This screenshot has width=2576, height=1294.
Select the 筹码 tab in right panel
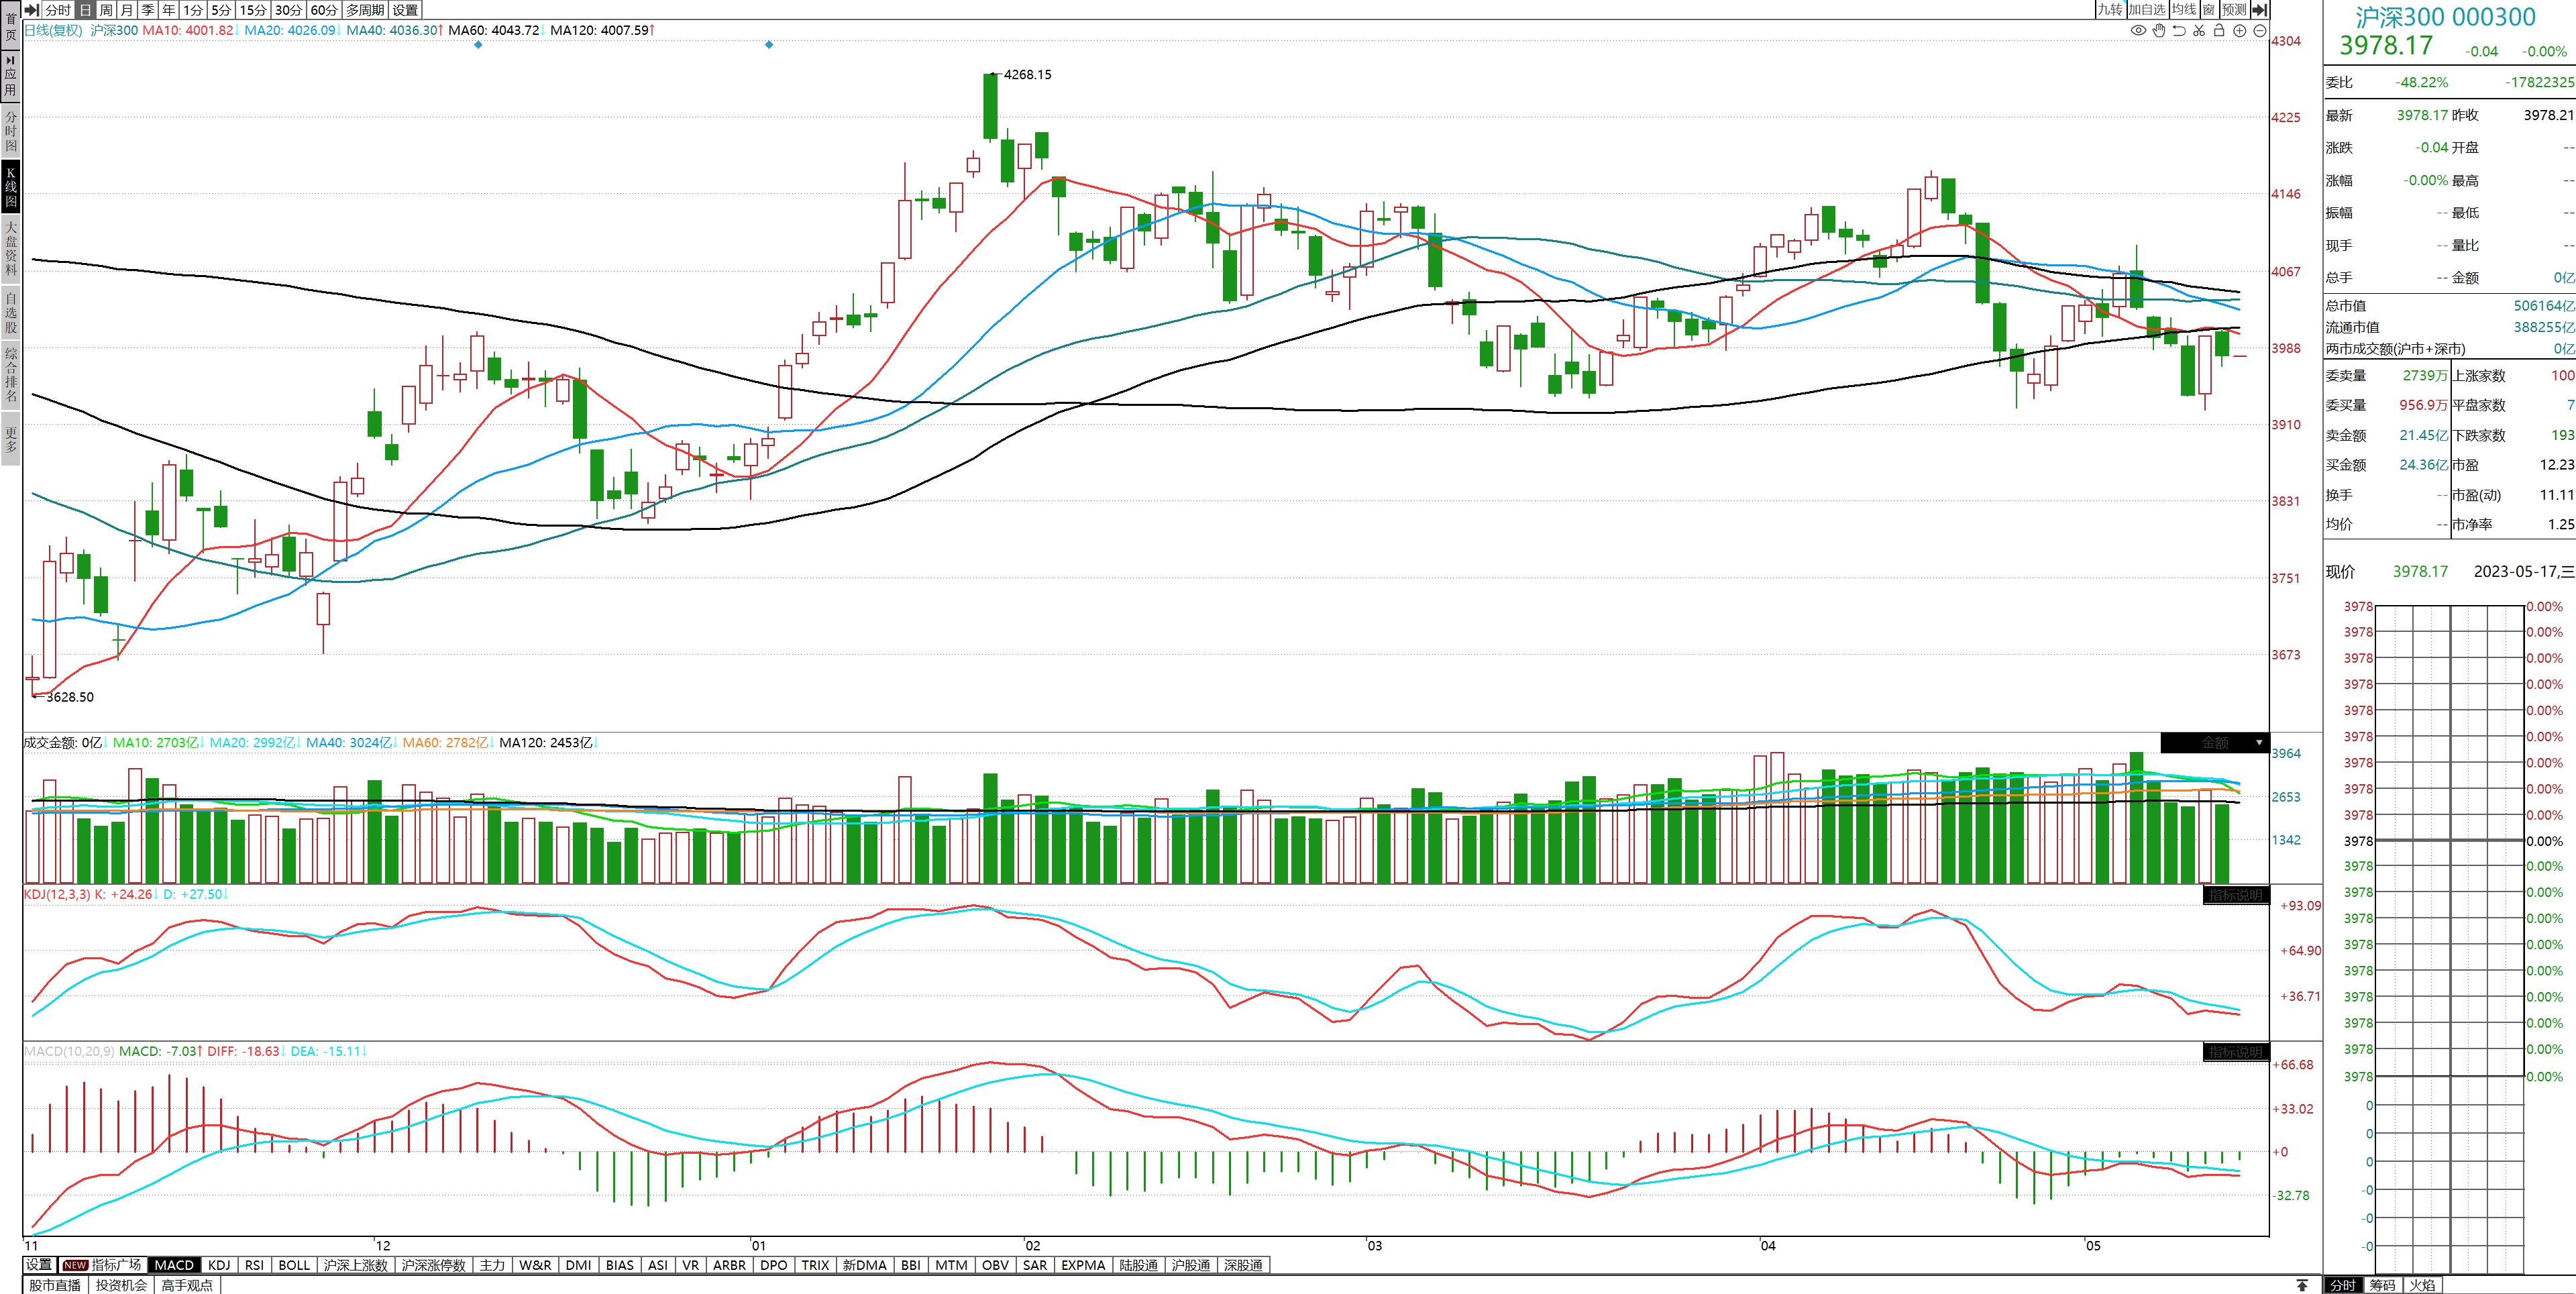(x=2382, y=1285)
